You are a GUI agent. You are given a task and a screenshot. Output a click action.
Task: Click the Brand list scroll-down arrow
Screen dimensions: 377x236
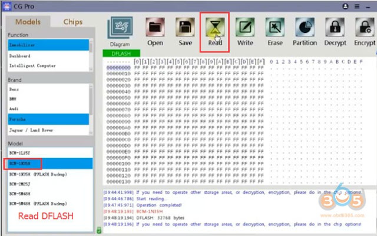[x=91, y=133]
